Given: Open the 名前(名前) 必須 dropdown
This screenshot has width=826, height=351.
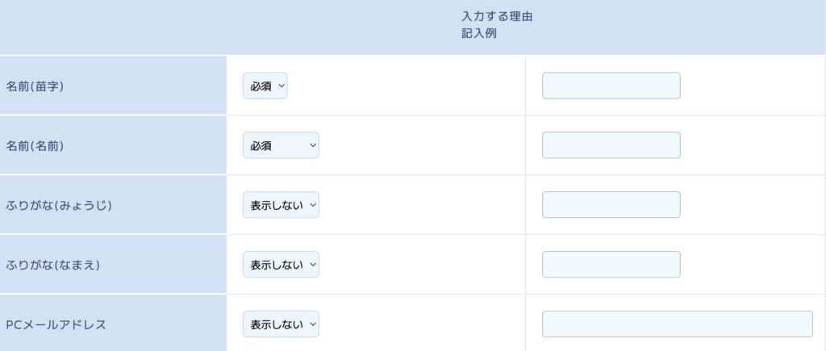Looking at the screenshot, I should click(x=281, y=145).
